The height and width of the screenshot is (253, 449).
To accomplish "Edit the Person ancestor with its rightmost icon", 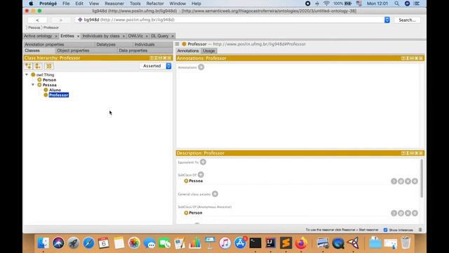I will 415,213.
